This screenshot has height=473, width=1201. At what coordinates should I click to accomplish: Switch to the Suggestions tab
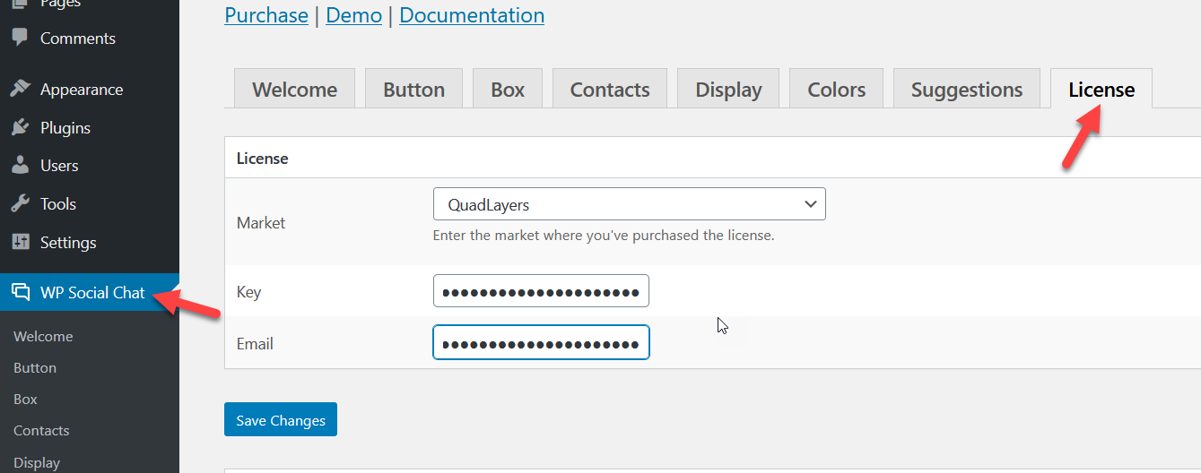click(x=967, y=89)
